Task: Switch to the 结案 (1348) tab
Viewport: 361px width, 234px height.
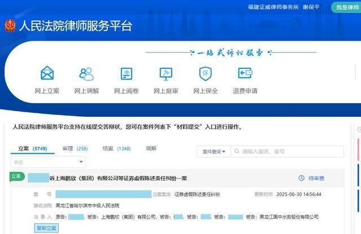Action: pyautogui.click(x=116, y=148)
